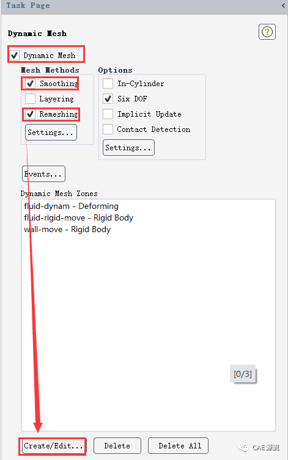The height and width of the screenshot is (460, 288).
Task: Click the Delete All button
Action: 178,446
